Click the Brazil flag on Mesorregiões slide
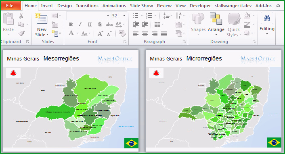The image size is (285, 154). pyautogui.click(x=132, y=143)
